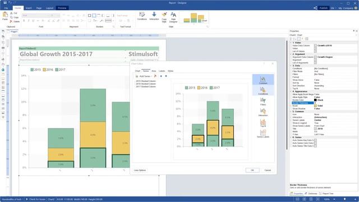Collapse the 4. Appearance property group
Image resolution: width=359 pixels, height=202 pixels.
click(291, 91)
